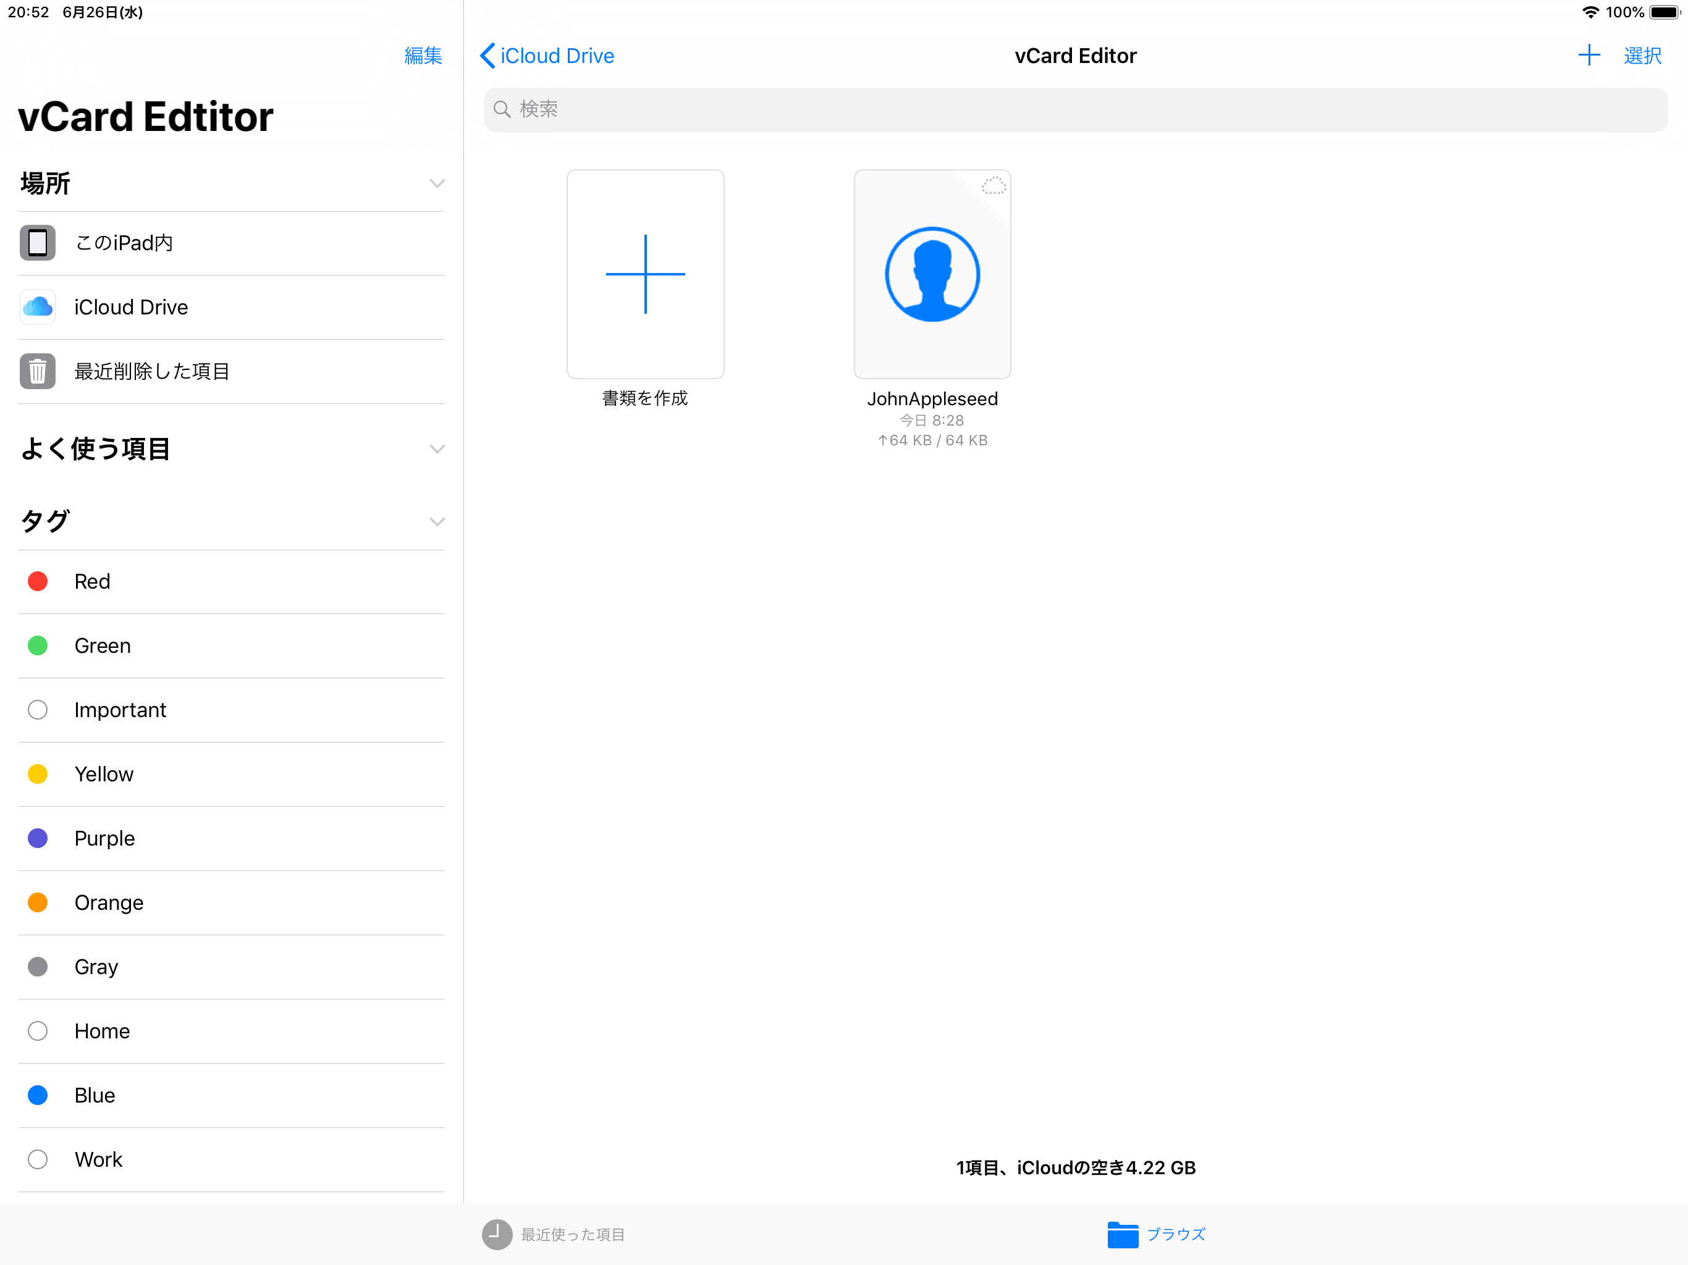Tap the blue folder Browse icon
Image resolution: width=1688 pixels, height=1265 pixels.
1123,1233
